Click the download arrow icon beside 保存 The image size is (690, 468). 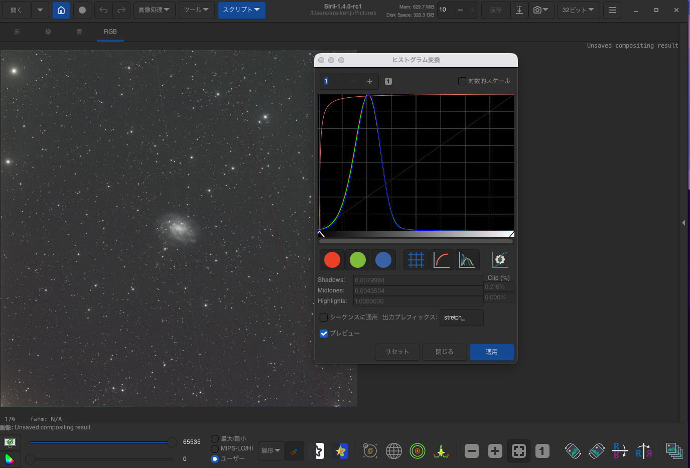click(x=519, y=10)
